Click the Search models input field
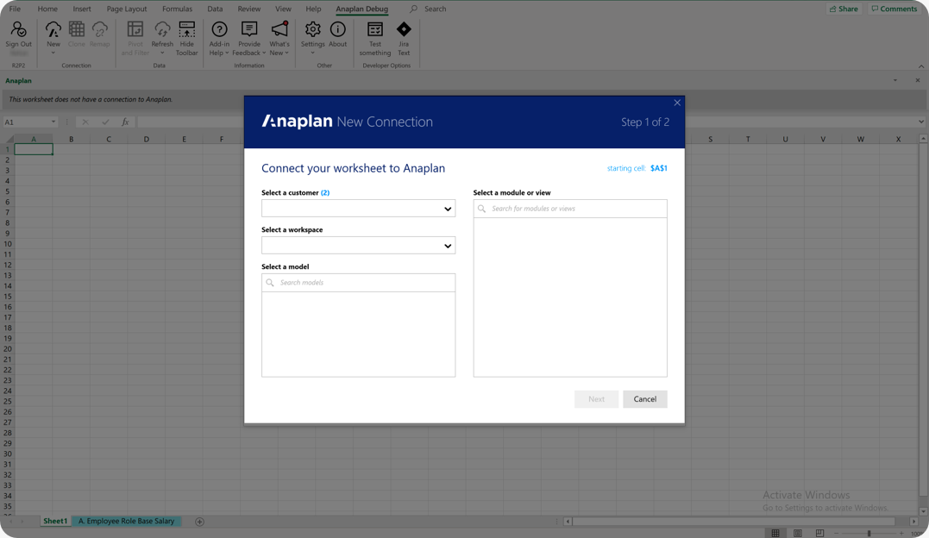Screen dimensions: 929x538 click(358, 283)
